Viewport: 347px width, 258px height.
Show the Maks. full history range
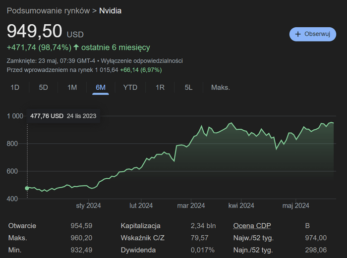pos(221,88)
